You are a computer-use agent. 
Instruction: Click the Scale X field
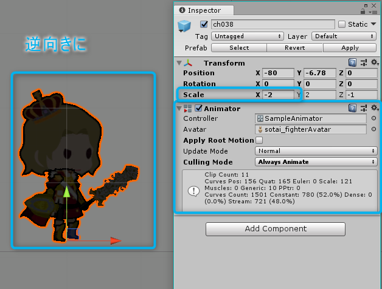278,95
